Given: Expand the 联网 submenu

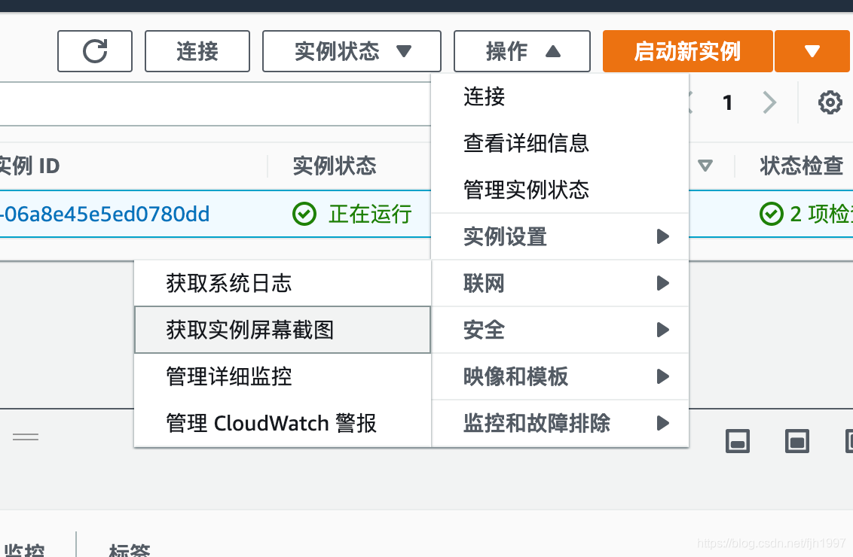Looking at the screenshot, I should [560, 283].
